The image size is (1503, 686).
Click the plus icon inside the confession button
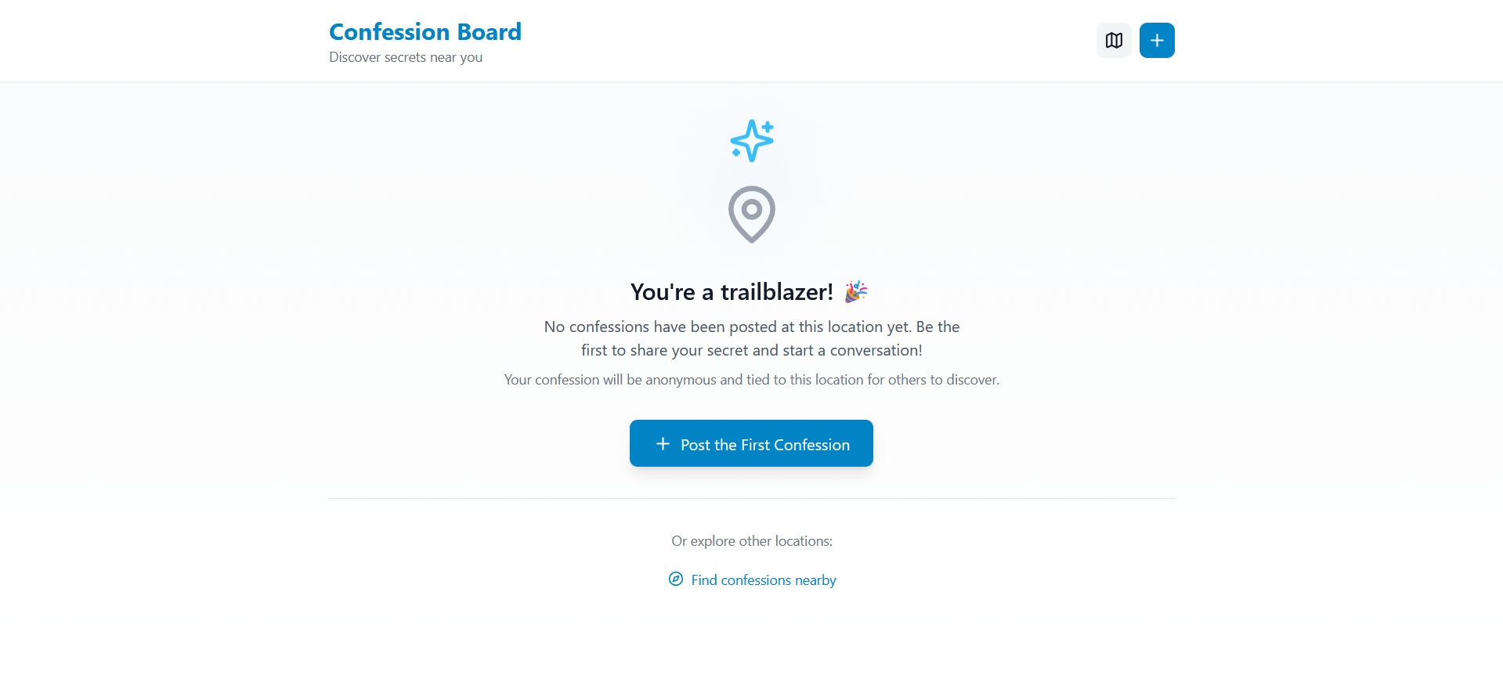coord(663,443)
